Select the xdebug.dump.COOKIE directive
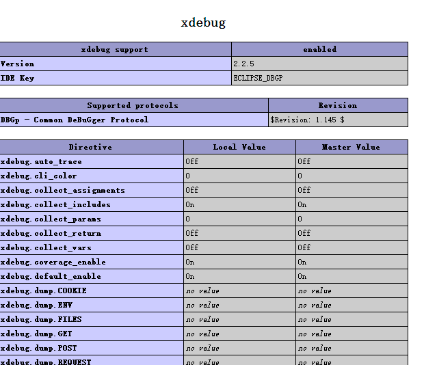The width and height of the screenshot is (424, 365). [x=43, y=290]
